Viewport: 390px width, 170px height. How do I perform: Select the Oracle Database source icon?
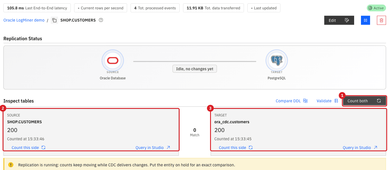(113, 61)
